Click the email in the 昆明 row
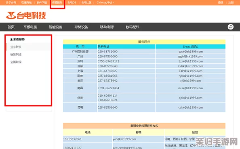The height and width of the screenshot is (149, 240). click(x=191, y=107)
